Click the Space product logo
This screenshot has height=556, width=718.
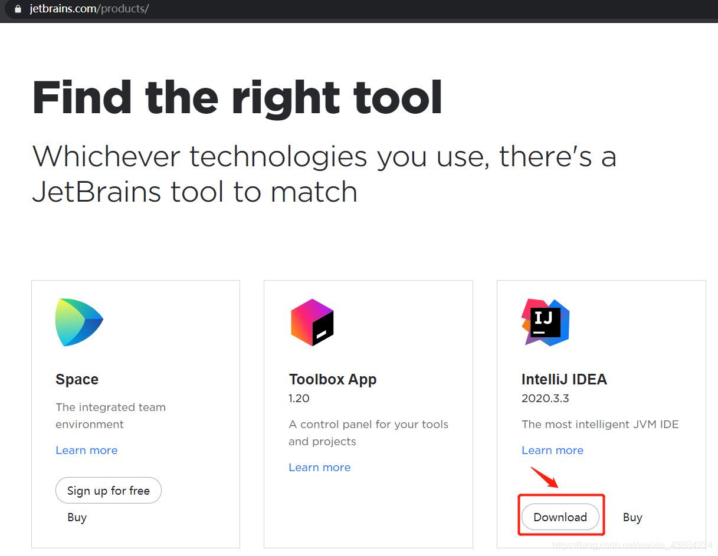click(x=79, y=322)
